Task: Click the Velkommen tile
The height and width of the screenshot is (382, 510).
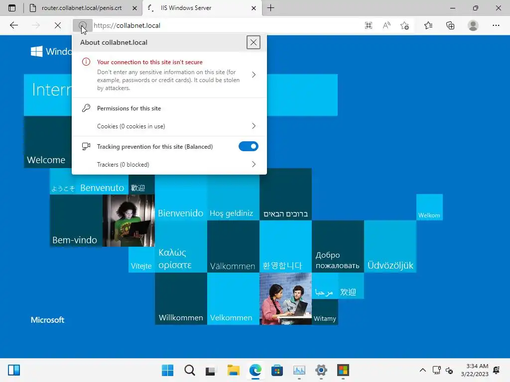Action: click(x=233, y=298)
